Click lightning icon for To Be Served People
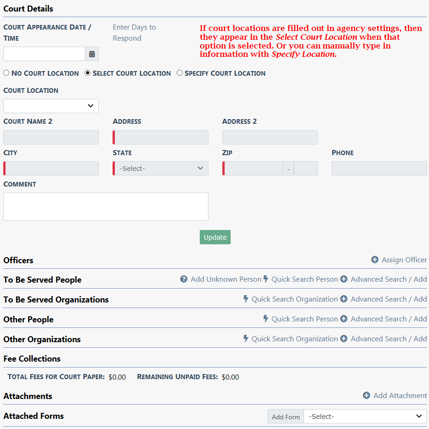Image resolution: width=429 pixels, height=429 pixels. coord(266,279)
